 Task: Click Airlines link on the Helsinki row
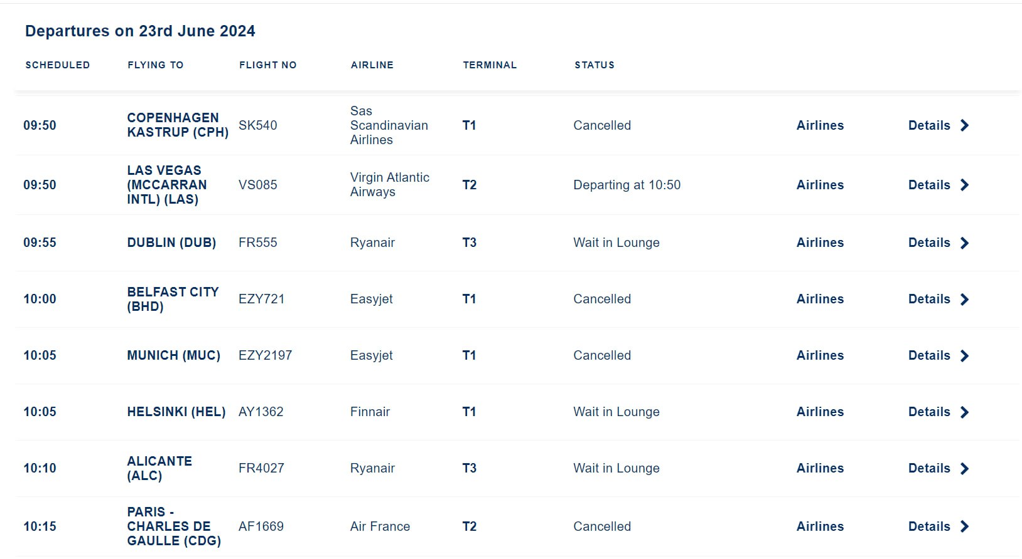tap(820, 412)
